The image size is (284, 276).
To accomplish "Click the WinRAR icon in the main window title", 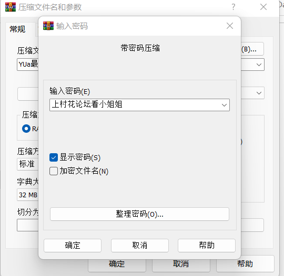I will tap(11, 7).
